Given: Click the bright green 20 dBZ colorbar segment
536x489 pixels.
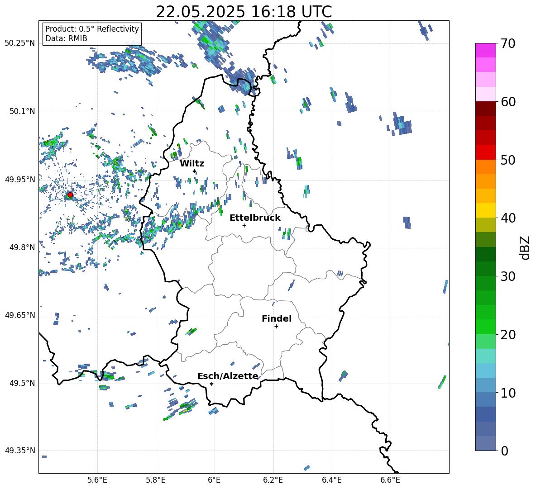Looking at the screenshot, I should [x=485, y=327].
